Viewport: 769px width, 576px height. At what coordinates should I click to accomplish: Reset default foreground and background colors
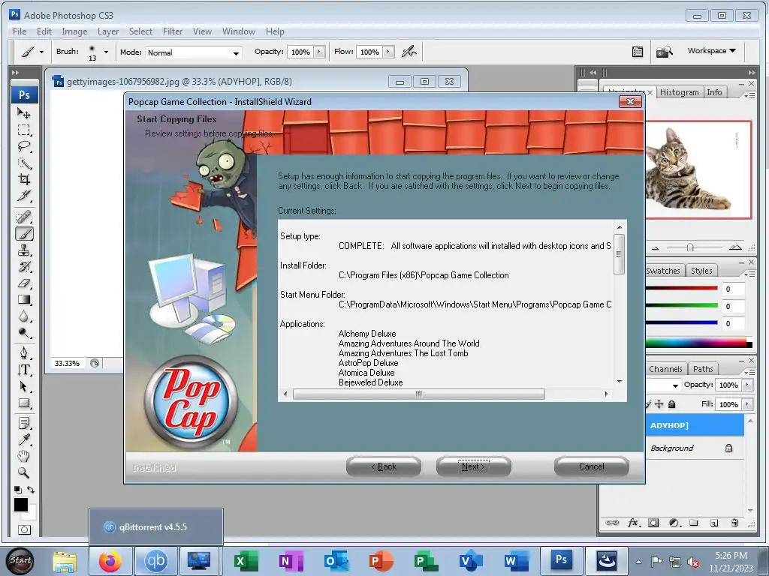click(18, 489)
